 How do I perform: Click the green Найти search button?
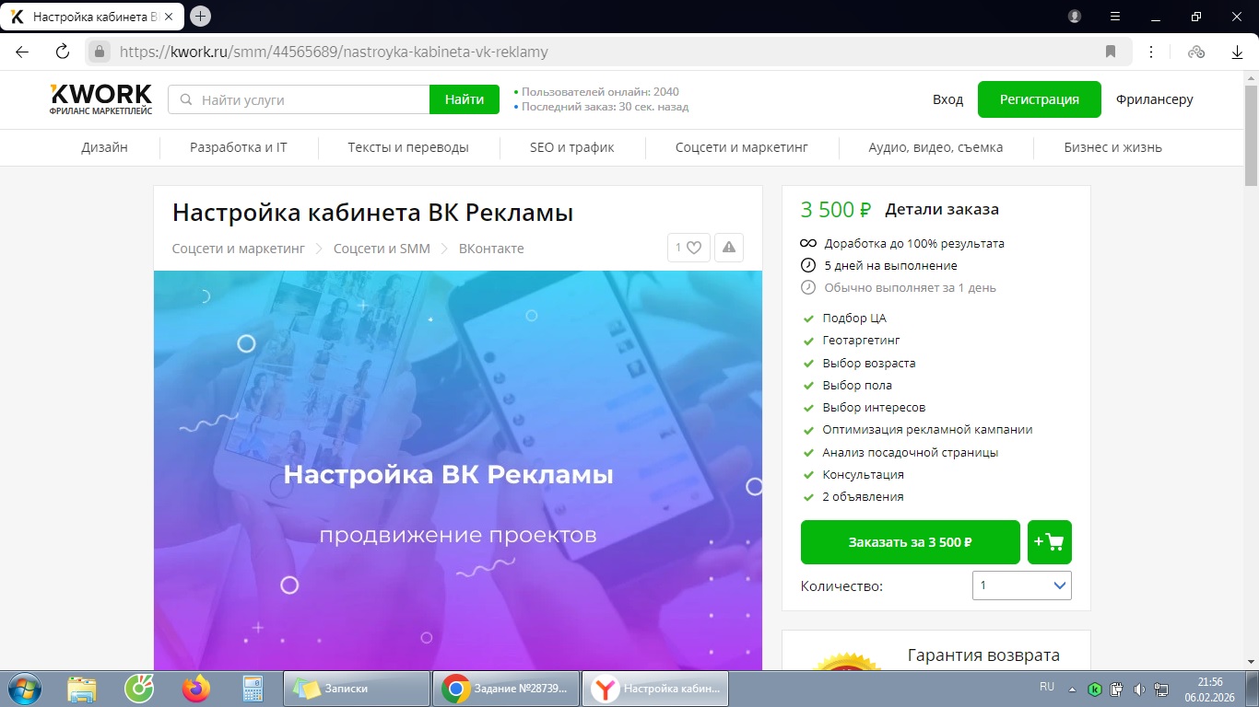465,99
